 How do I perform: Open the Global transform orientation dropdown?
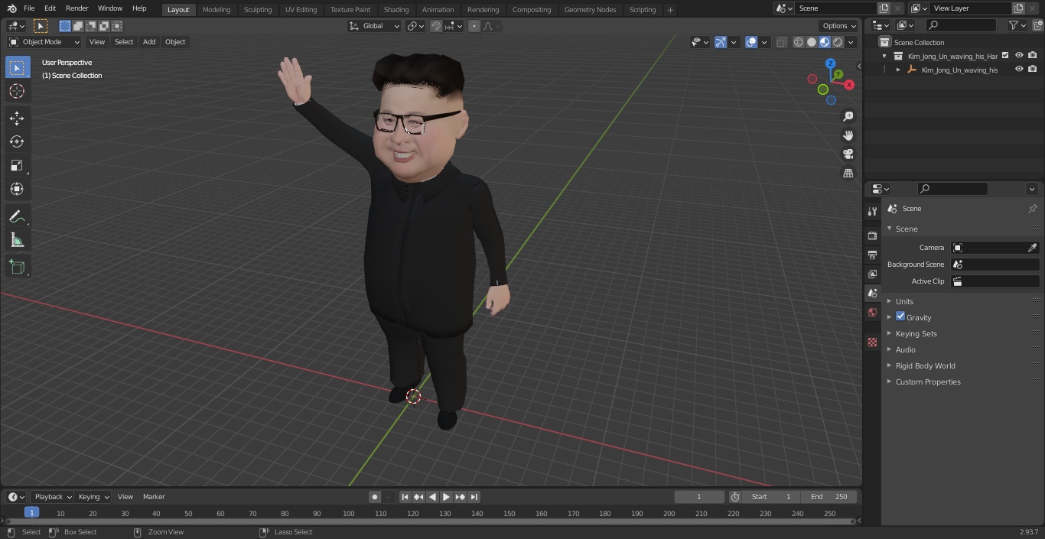[375, 26]
